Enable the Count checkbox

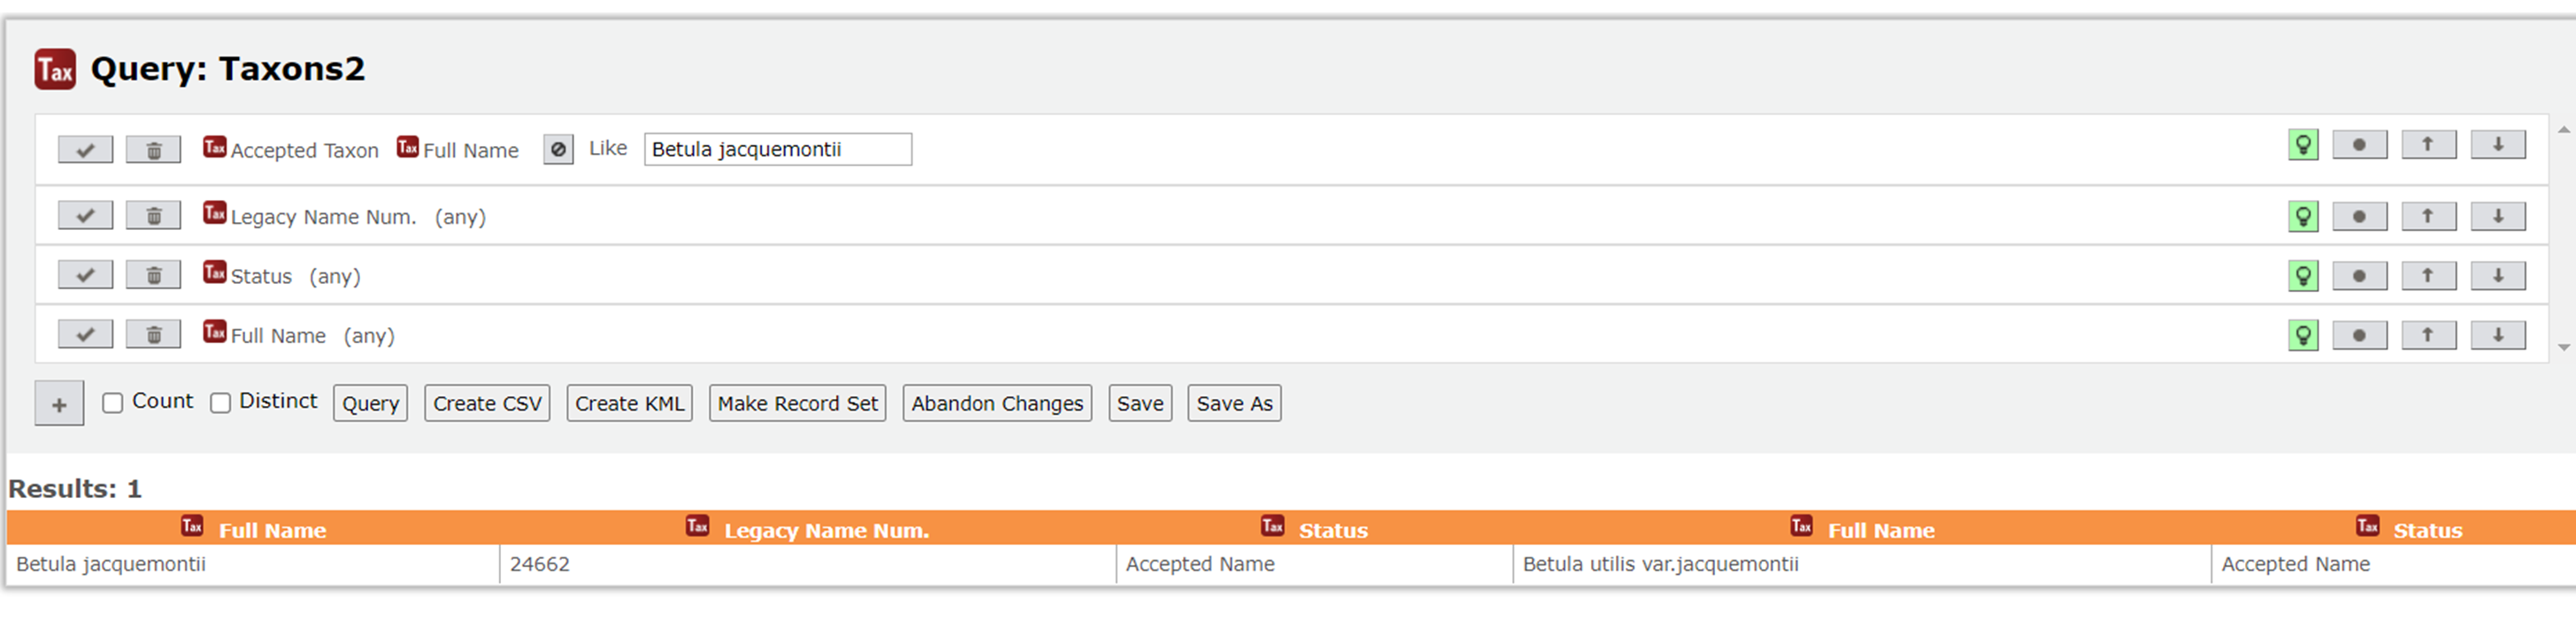(112, 401)
